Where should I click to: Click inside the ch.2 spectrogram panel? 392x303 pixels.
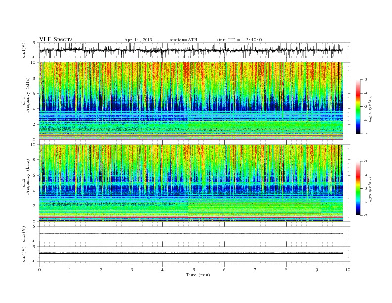[x=191, y=183]
